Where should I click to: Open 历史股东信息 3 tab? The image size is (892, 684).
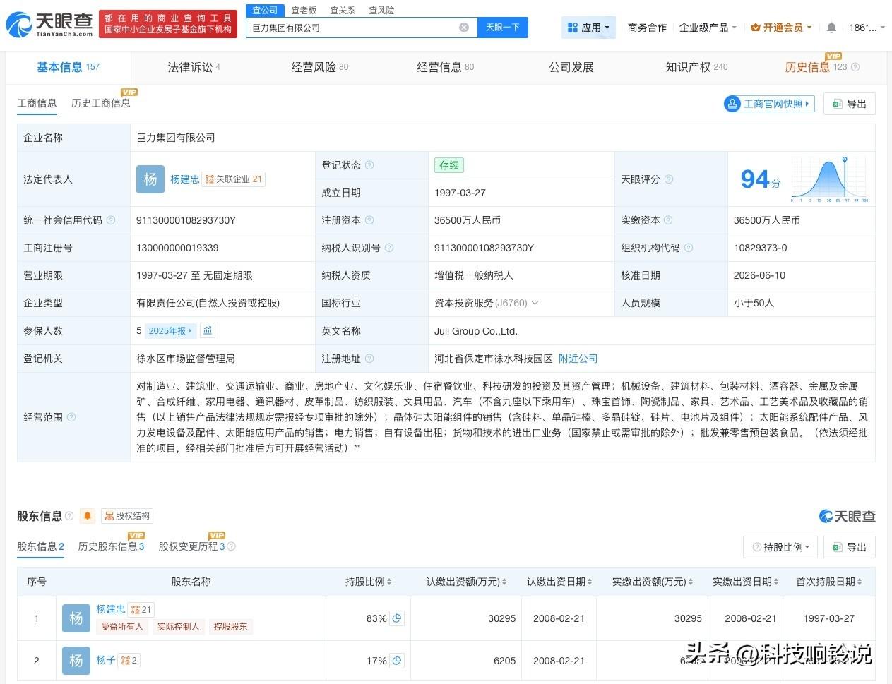[111, 546]
